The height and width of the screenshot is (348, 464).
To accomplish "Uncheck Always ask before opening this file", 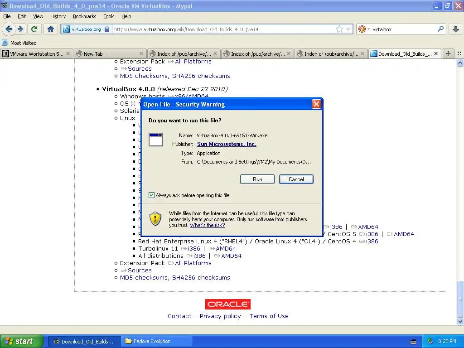I will tap(151, 195).
